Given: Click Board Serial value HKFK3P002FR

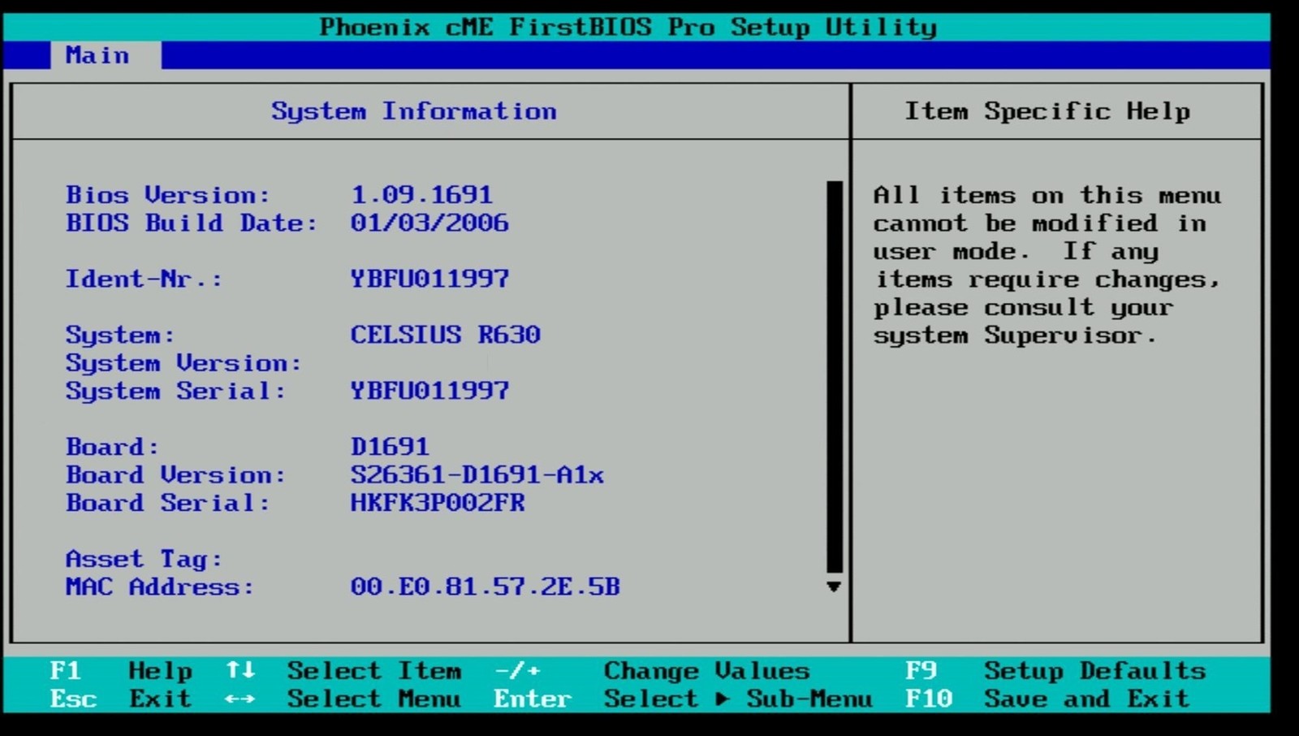Looking at the screenshot, I should tap(438, 503).
